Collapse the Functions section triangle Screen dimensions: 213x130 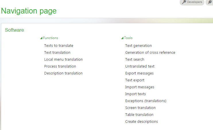(x=41, y=38)
